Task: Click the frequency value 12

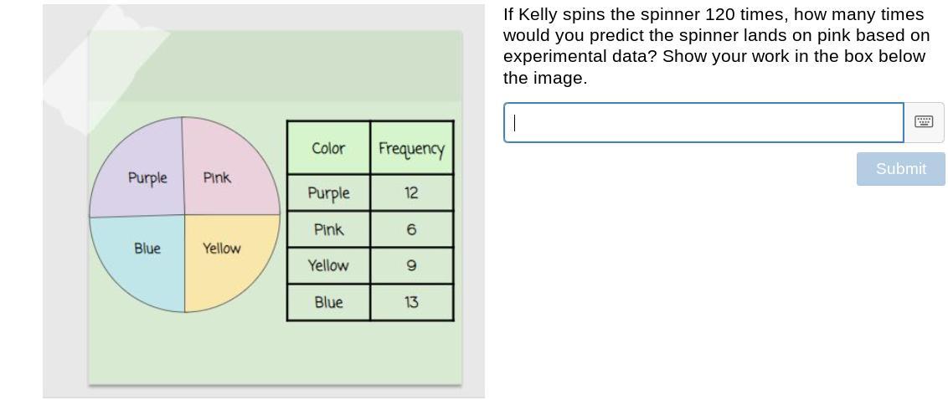Action: point(411,193)
